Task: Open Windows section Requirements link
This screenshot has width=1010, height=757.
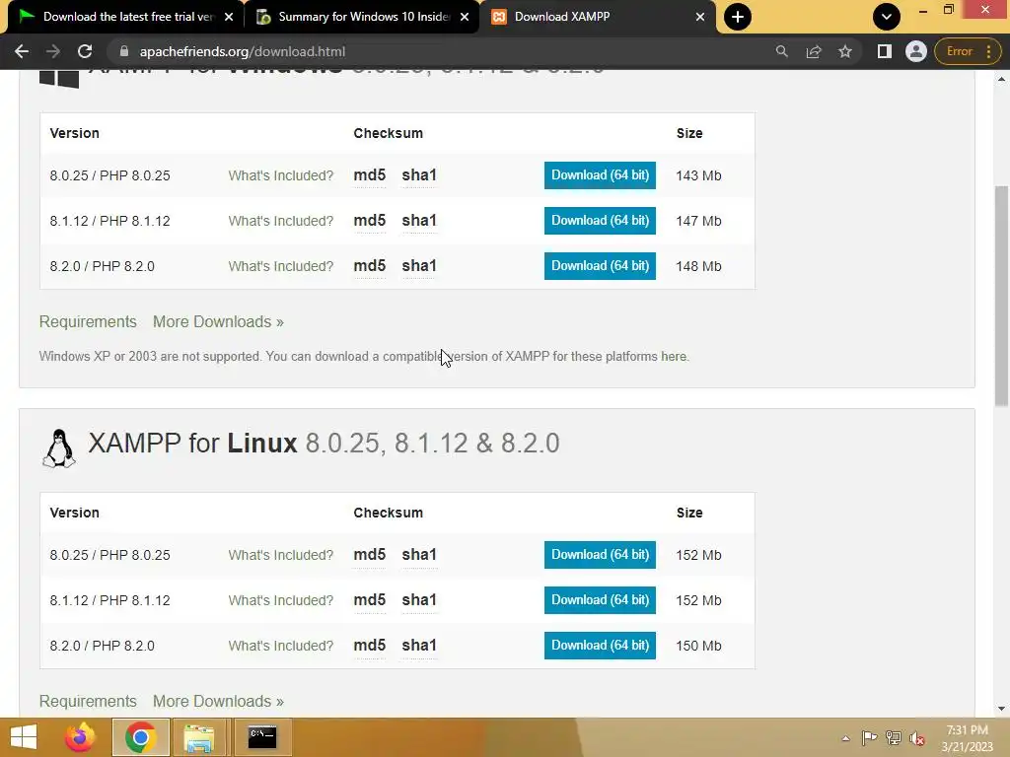Action: [88, 322]
